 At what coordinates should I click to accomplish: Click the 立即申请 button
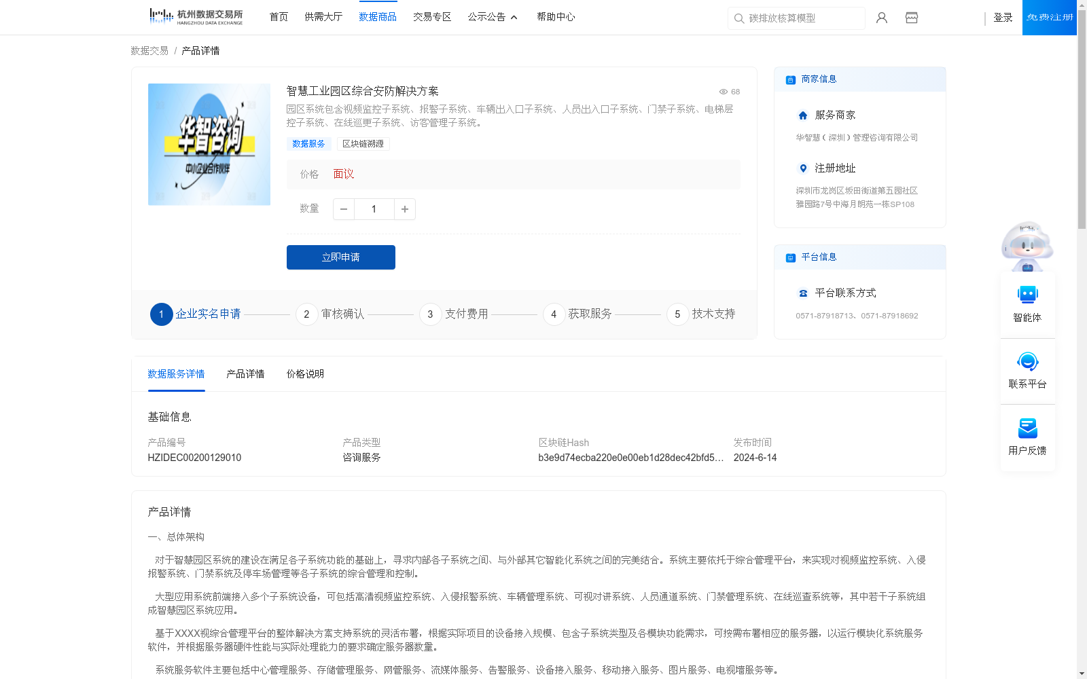[341, 257]
